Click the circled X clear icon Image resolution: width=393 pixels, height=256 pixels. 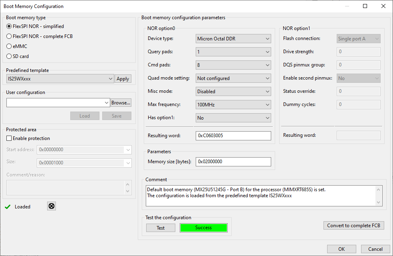pos(51,206)
